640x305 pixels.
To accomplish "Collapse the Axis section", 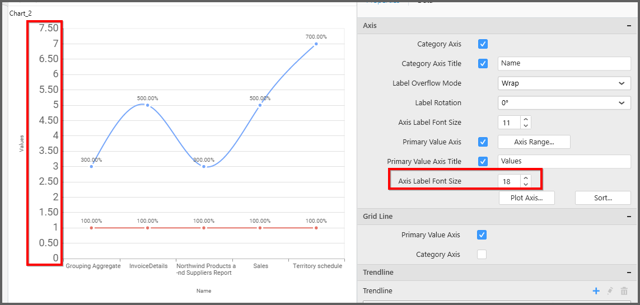I will [x=629, y=26].
